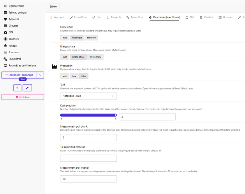This screenshot has height=194, width=245.
Task: Click the Clusters tab icon
Action: [x=201, y=17]
